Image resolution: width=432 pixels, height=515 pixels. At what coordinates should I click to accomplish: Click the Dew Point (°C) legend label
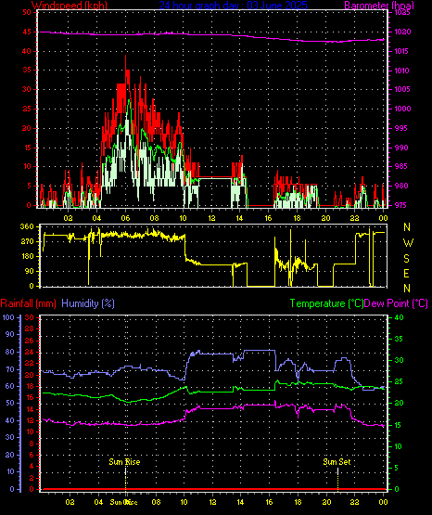point(396,303)
